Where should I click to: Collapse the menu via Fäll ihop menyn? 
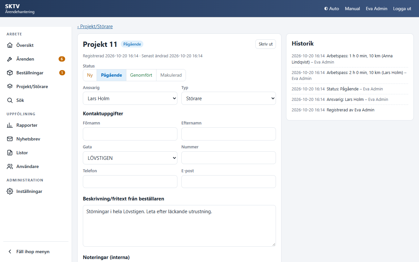tap(36, 252)
